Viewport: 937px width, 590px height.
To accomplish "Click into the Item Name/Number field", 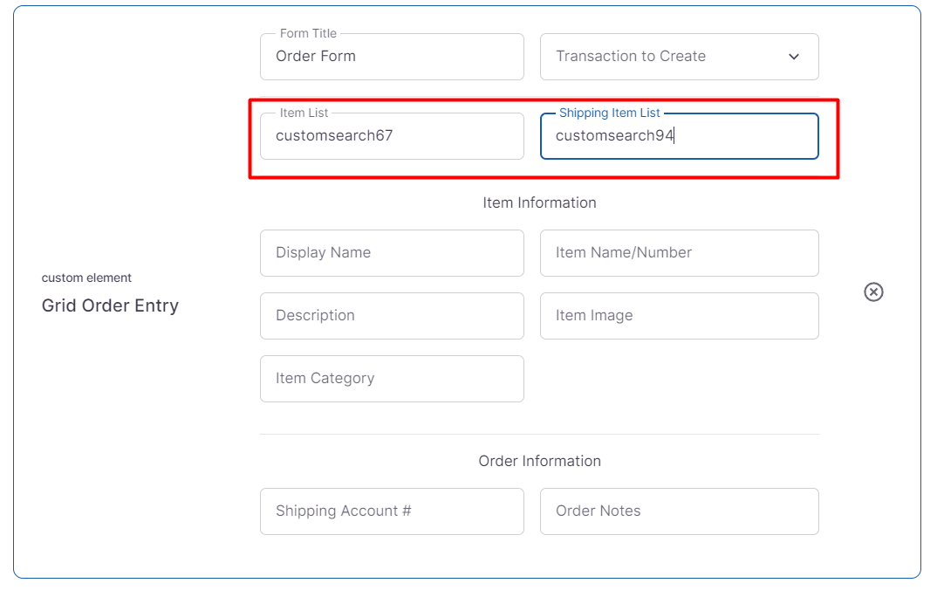I will [679, 253].
